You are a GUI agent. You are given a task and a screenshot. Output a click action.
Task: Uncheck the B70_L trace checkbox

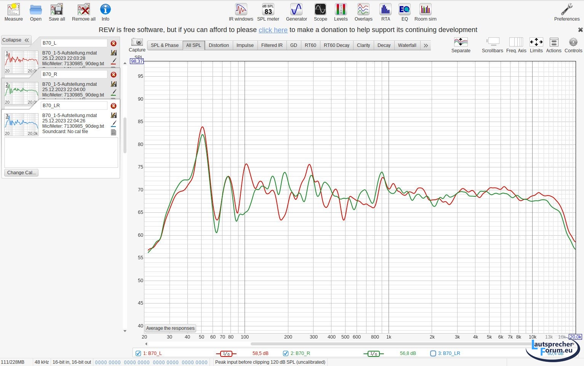click(x=138, y=353)
